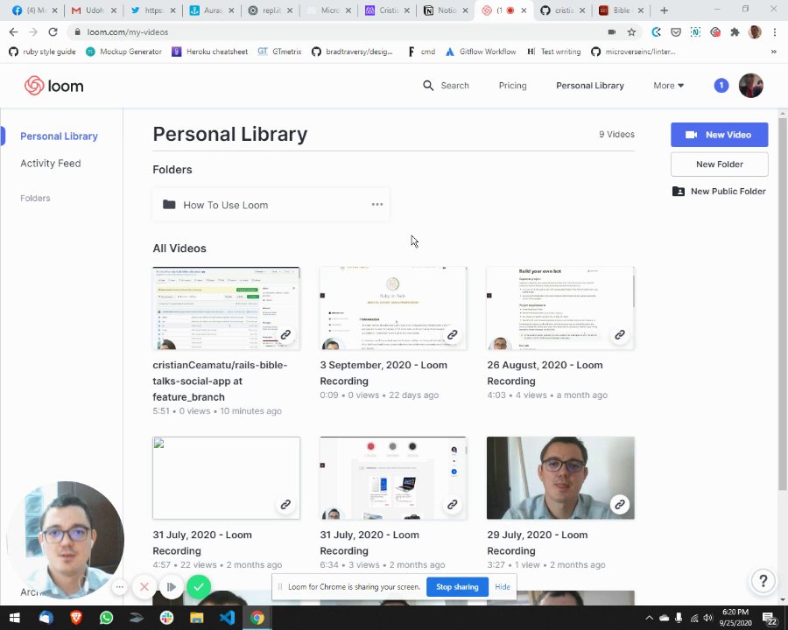Copy link for the 4:57 31 July recording

pos(285,504)
